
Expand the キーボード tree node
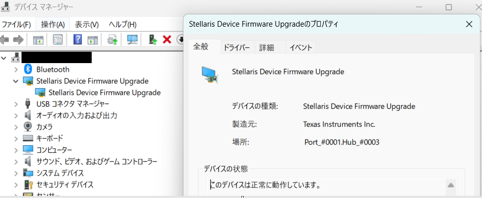click(16, 138)
